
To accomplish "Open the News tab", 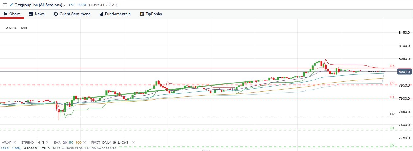I will point(37,14).
